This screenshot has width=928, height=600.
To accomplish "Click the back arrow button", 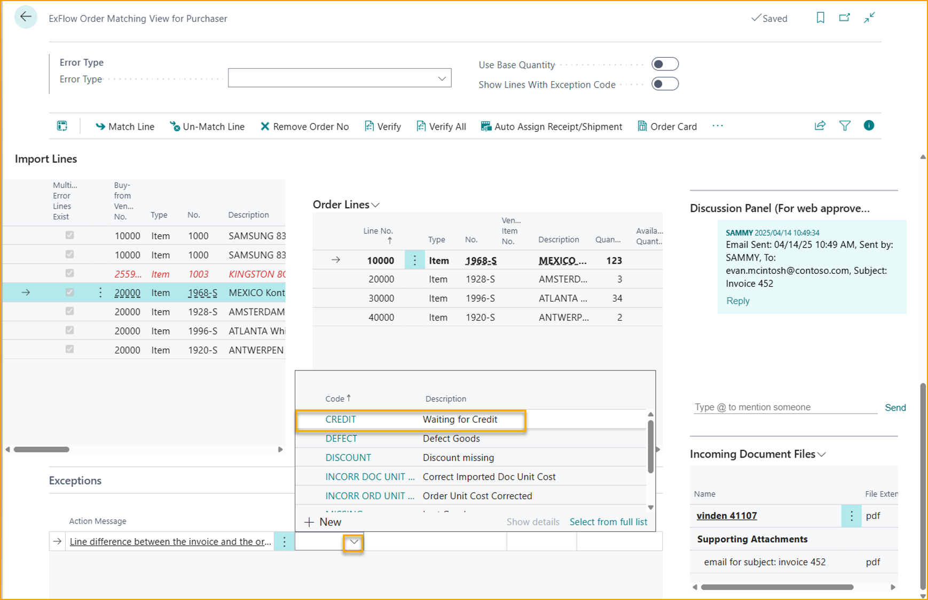I will pyautogui.click(x=25, y=17).
